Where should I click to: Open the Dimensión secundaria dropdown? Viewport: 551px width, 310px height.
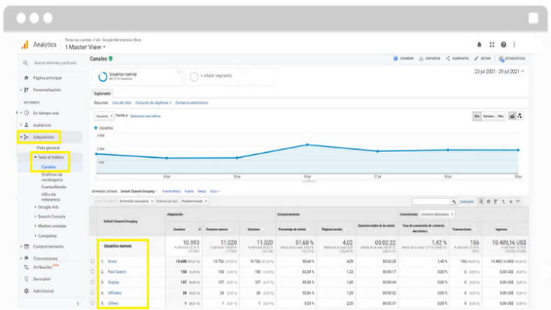click(x=136, y=202)
